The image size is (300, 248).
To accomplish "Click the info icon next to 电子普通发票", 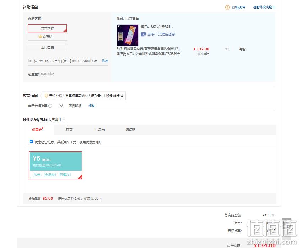I will click(x=50, y=106).
